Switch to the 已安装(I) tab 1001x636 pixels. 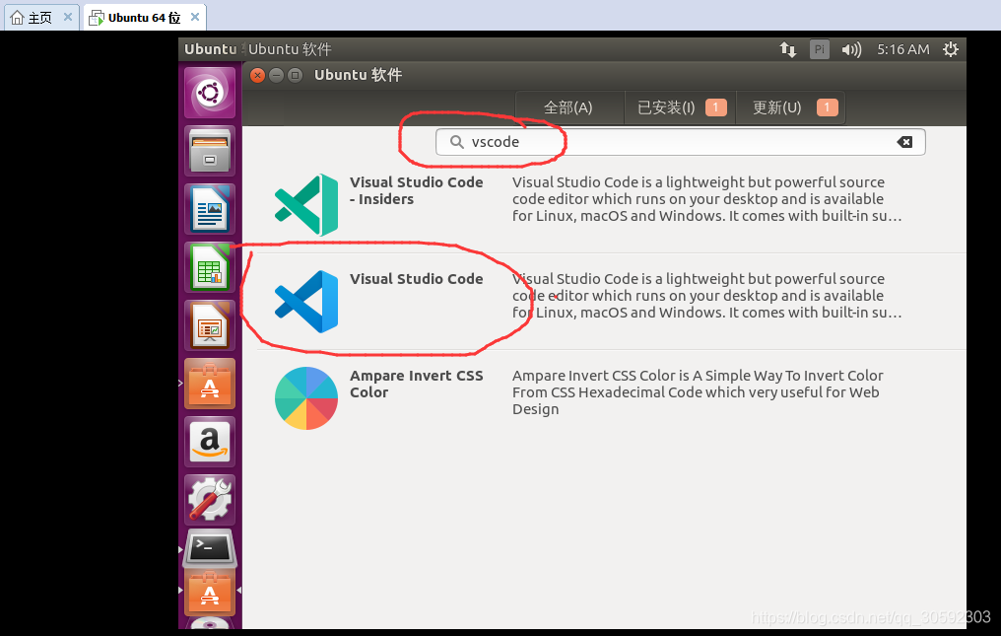680,107
